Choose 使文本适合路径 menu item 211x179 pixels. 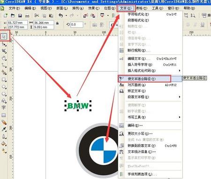click(151, 79)
